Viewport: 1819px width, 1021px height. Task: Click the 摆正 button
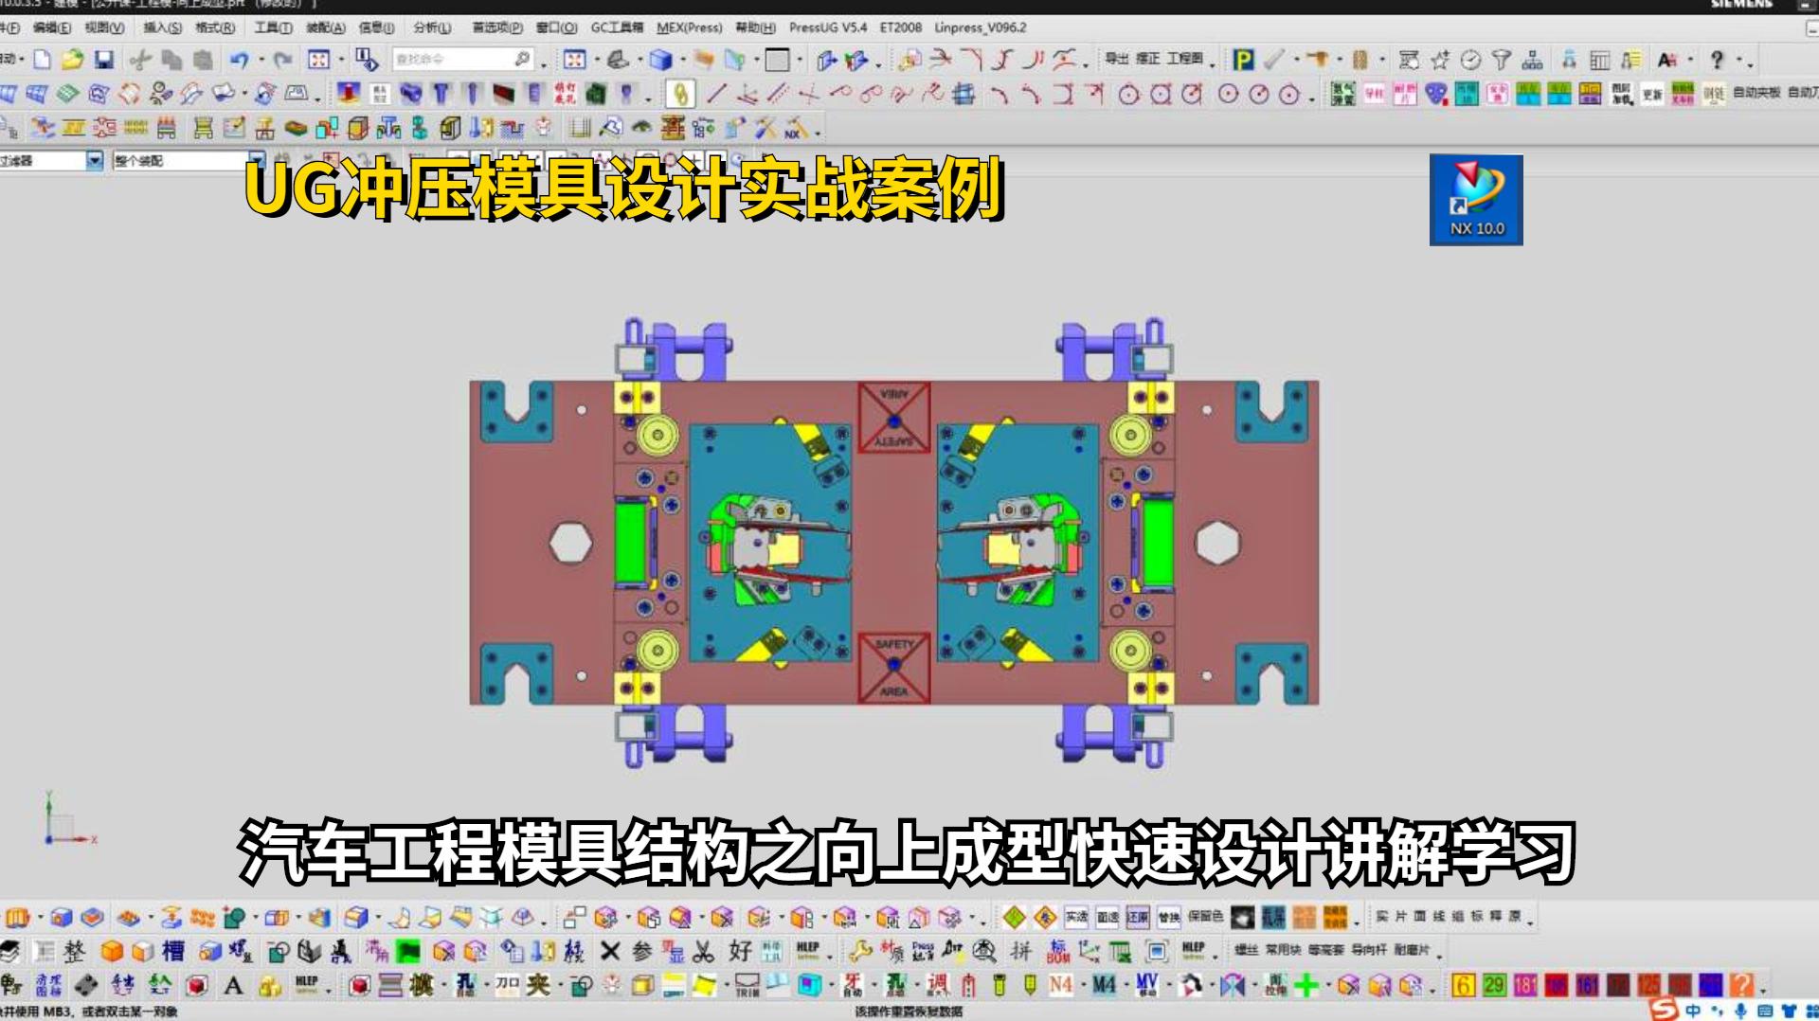tap(1147, 59)
